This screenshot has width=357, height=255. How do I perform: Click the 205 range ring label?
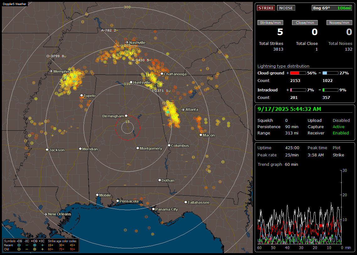pos(127,45)
